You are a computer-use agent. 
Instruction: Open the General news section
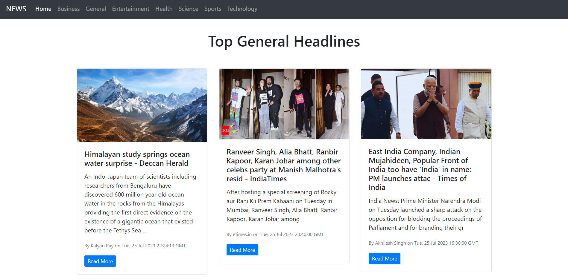pyautogui.click(x=95, y=9)
